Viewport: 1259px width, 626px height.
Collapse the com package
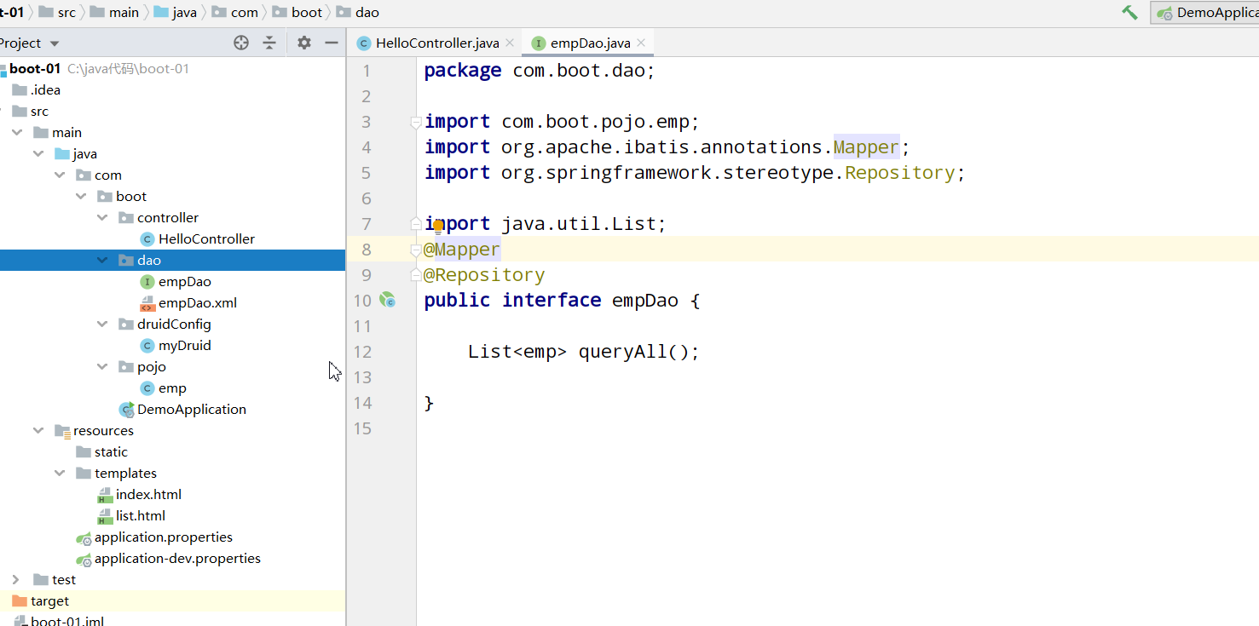(x=60, y=175)
